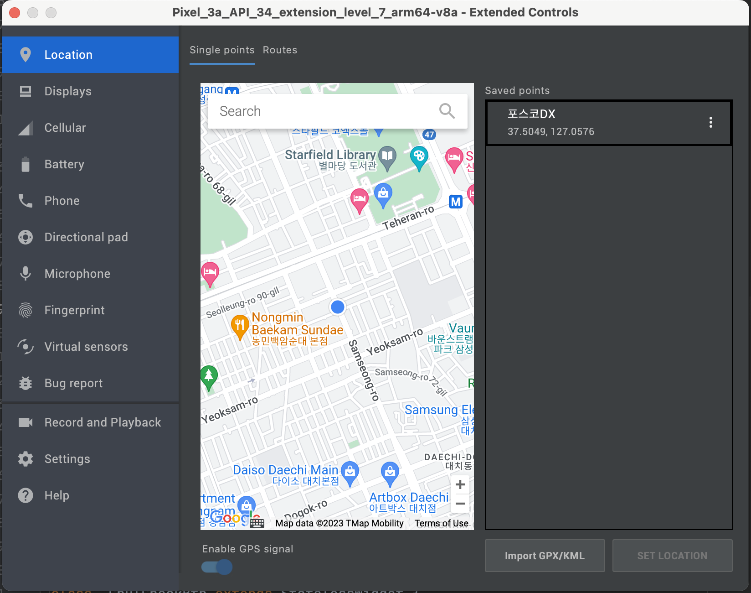Click the Daiso Daechi Main shopping marker
The width and height of the screenshot is (751, 593).
(350, 473)
